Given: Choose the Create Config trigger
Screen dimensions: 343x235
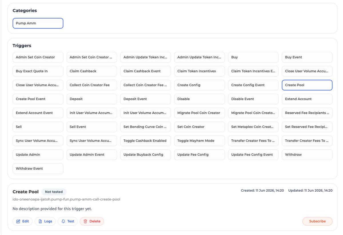Looking at the screenshot, I should click(x=199, y=85).
